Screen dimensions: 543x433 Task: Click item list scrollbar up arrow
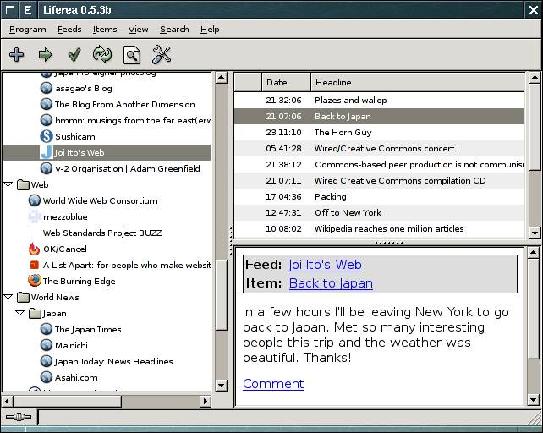click(535, 77)
